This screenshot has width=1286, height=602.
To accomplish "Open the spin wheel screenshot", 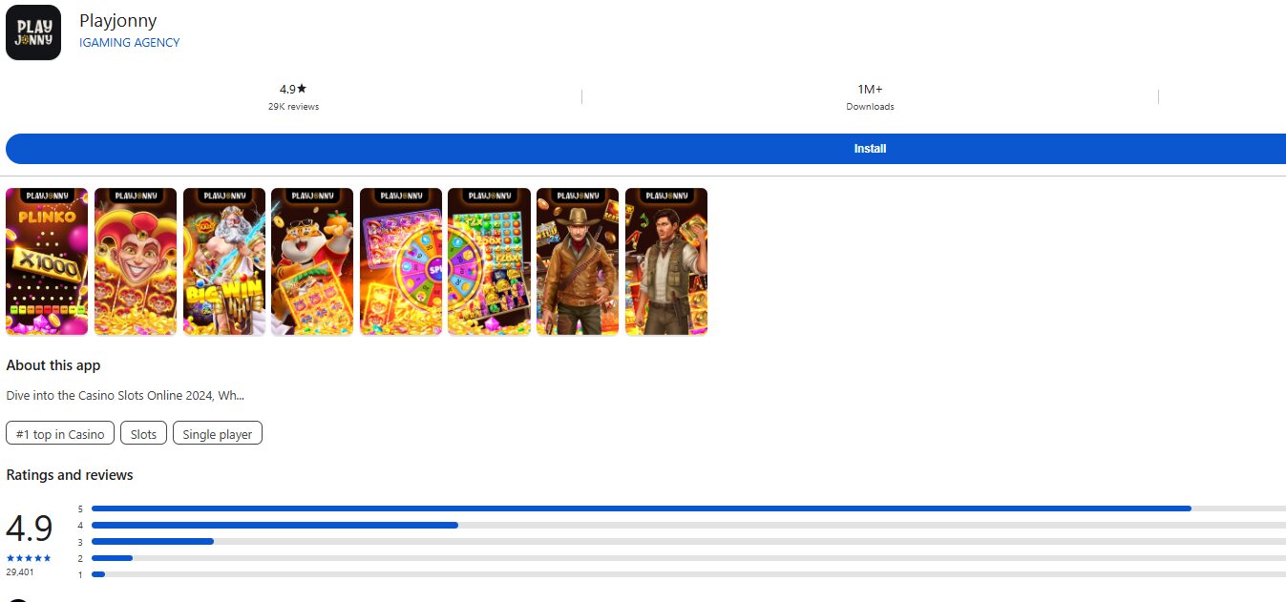I will 401,261.
